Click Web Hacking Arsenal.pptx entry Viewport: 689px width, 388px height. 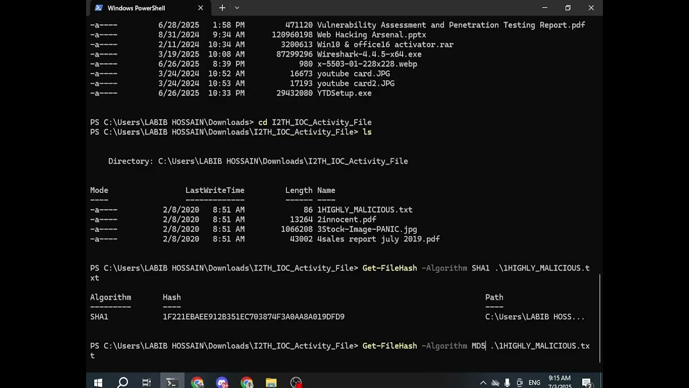[x=371, y=35]
